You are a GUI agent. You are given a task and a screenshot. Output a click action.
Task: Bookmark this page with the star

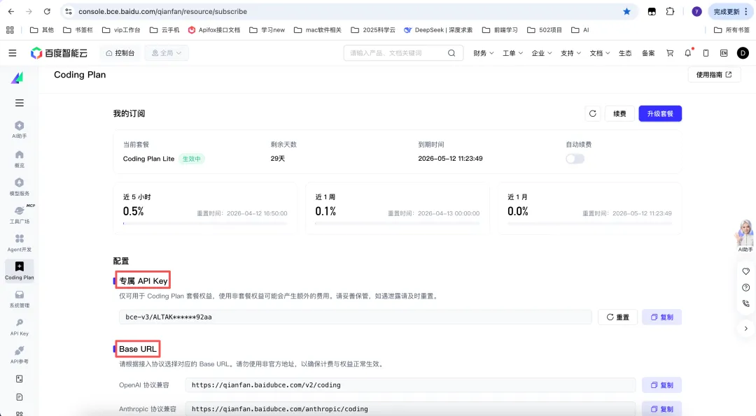626,11
